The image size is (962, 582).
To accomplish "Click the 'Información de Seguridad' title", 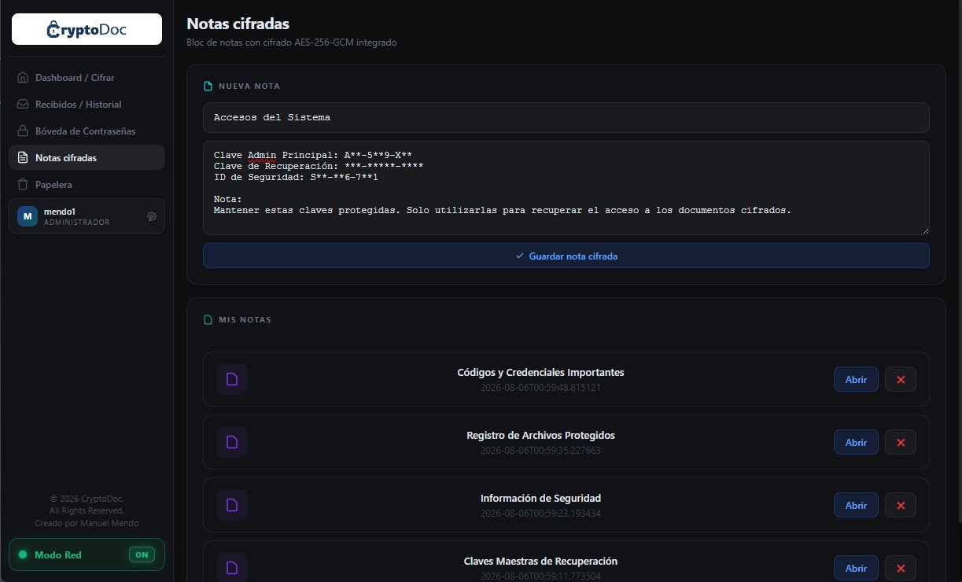I will point(541,498).
